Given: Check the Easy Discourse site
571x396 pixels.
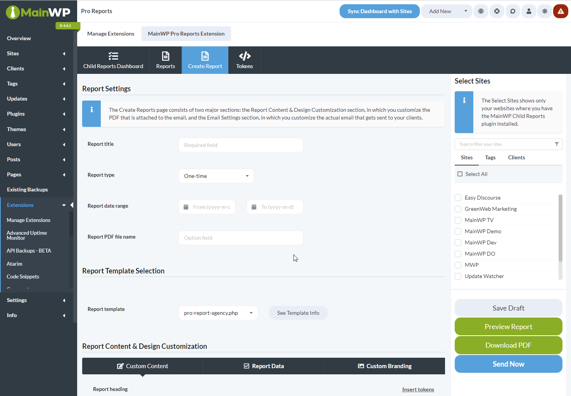Looking at the screenshot, I should tap(458, 198).
